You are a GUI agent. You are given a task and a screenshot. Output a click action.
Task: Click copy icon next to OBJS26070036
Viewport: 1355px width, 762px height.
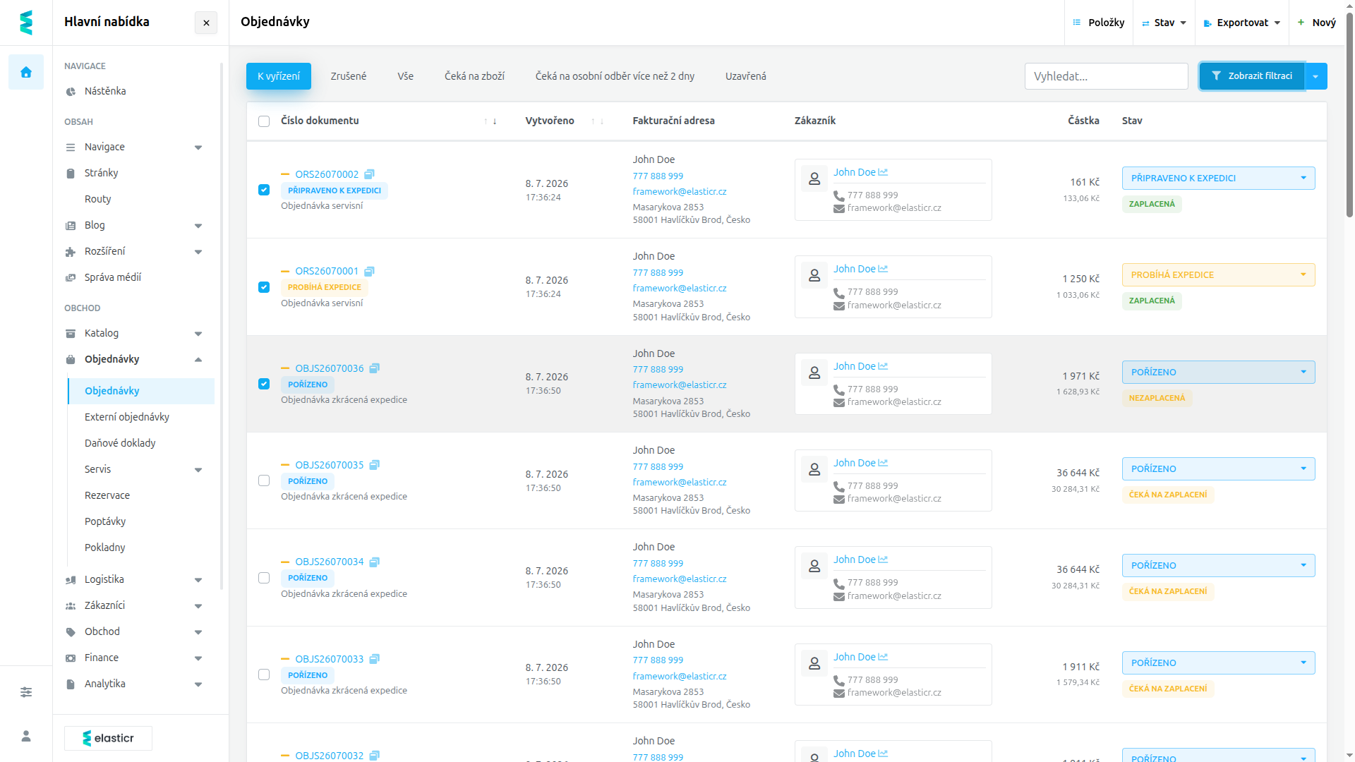tap(375, 368)
